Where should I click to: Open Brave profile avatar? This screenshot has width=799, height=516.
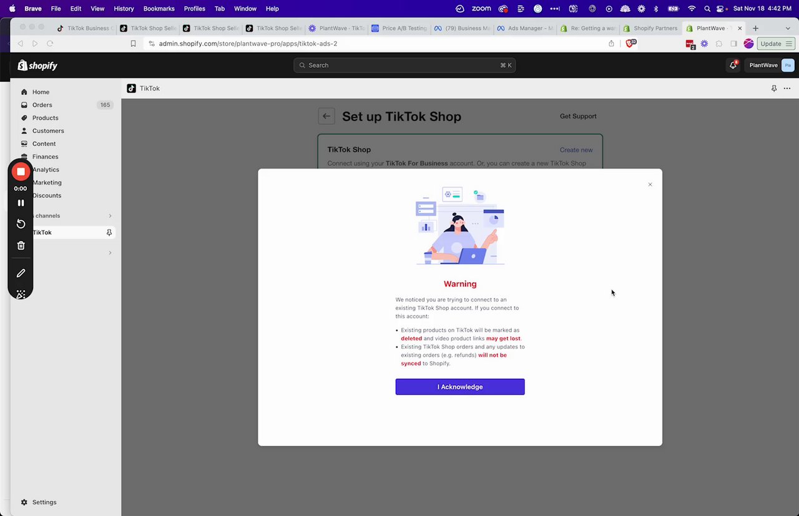coord(748,44)
